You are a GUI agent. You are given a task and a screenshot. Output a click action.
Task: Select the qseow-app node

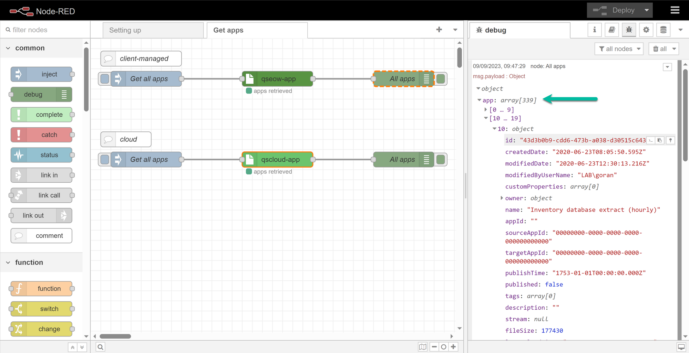click(x=278, y=79)
